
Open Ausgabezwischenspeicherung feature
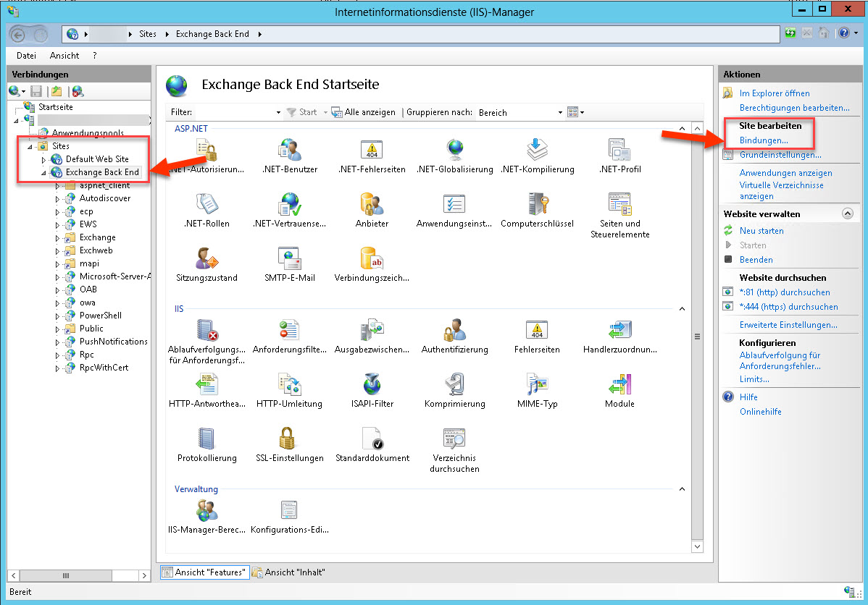[372, 337]
